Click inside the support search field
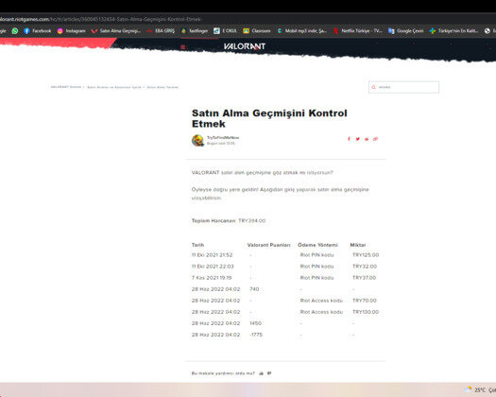This screenshot has width=496, height=397. pyautogui.click(x=403, y=87)
